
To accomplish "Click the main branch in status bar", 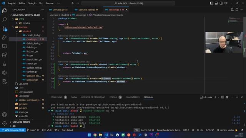I will (32, 130).
